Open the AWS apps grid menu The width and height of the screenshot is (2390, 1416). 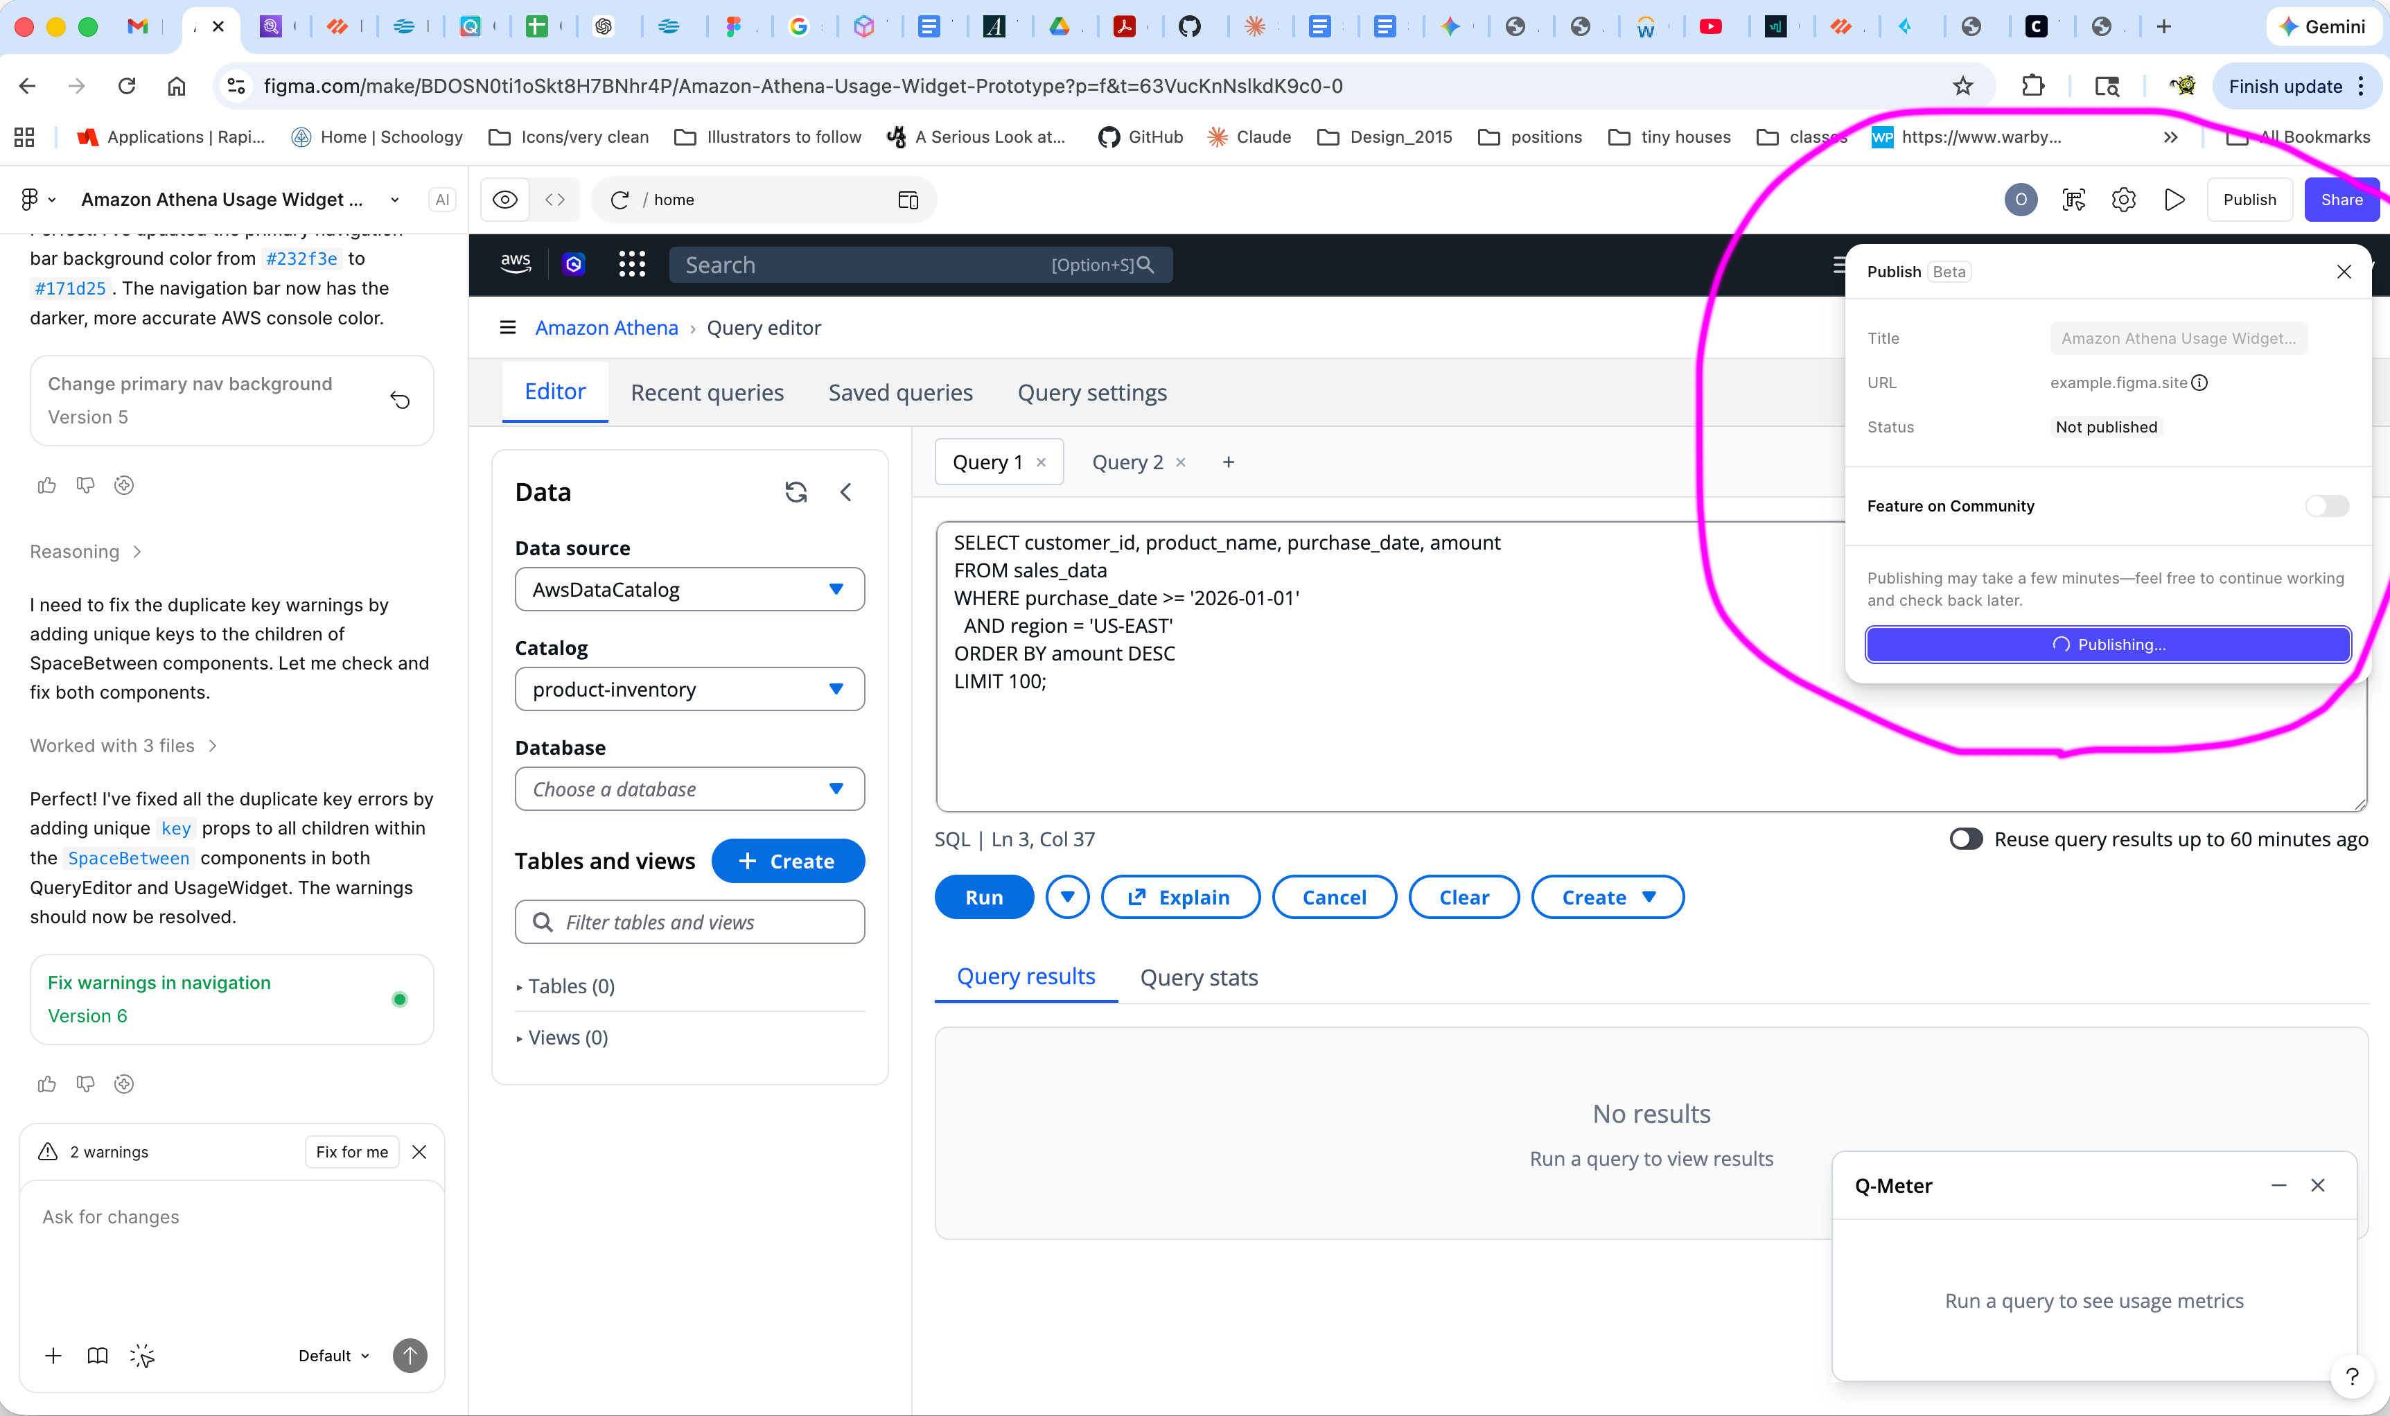click(631, 264)
